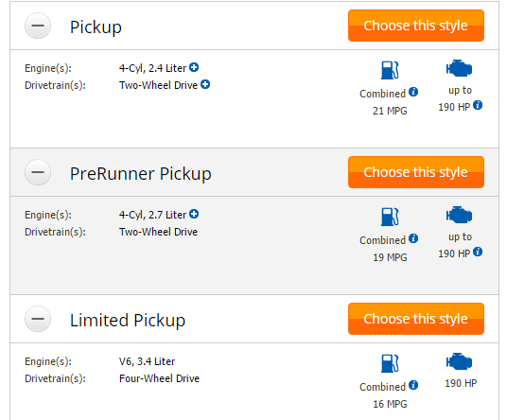Choose the PreRunner Pickup style
Viewport: 507px width, 420px height.
pyautogui.click(x=416, y=172)
